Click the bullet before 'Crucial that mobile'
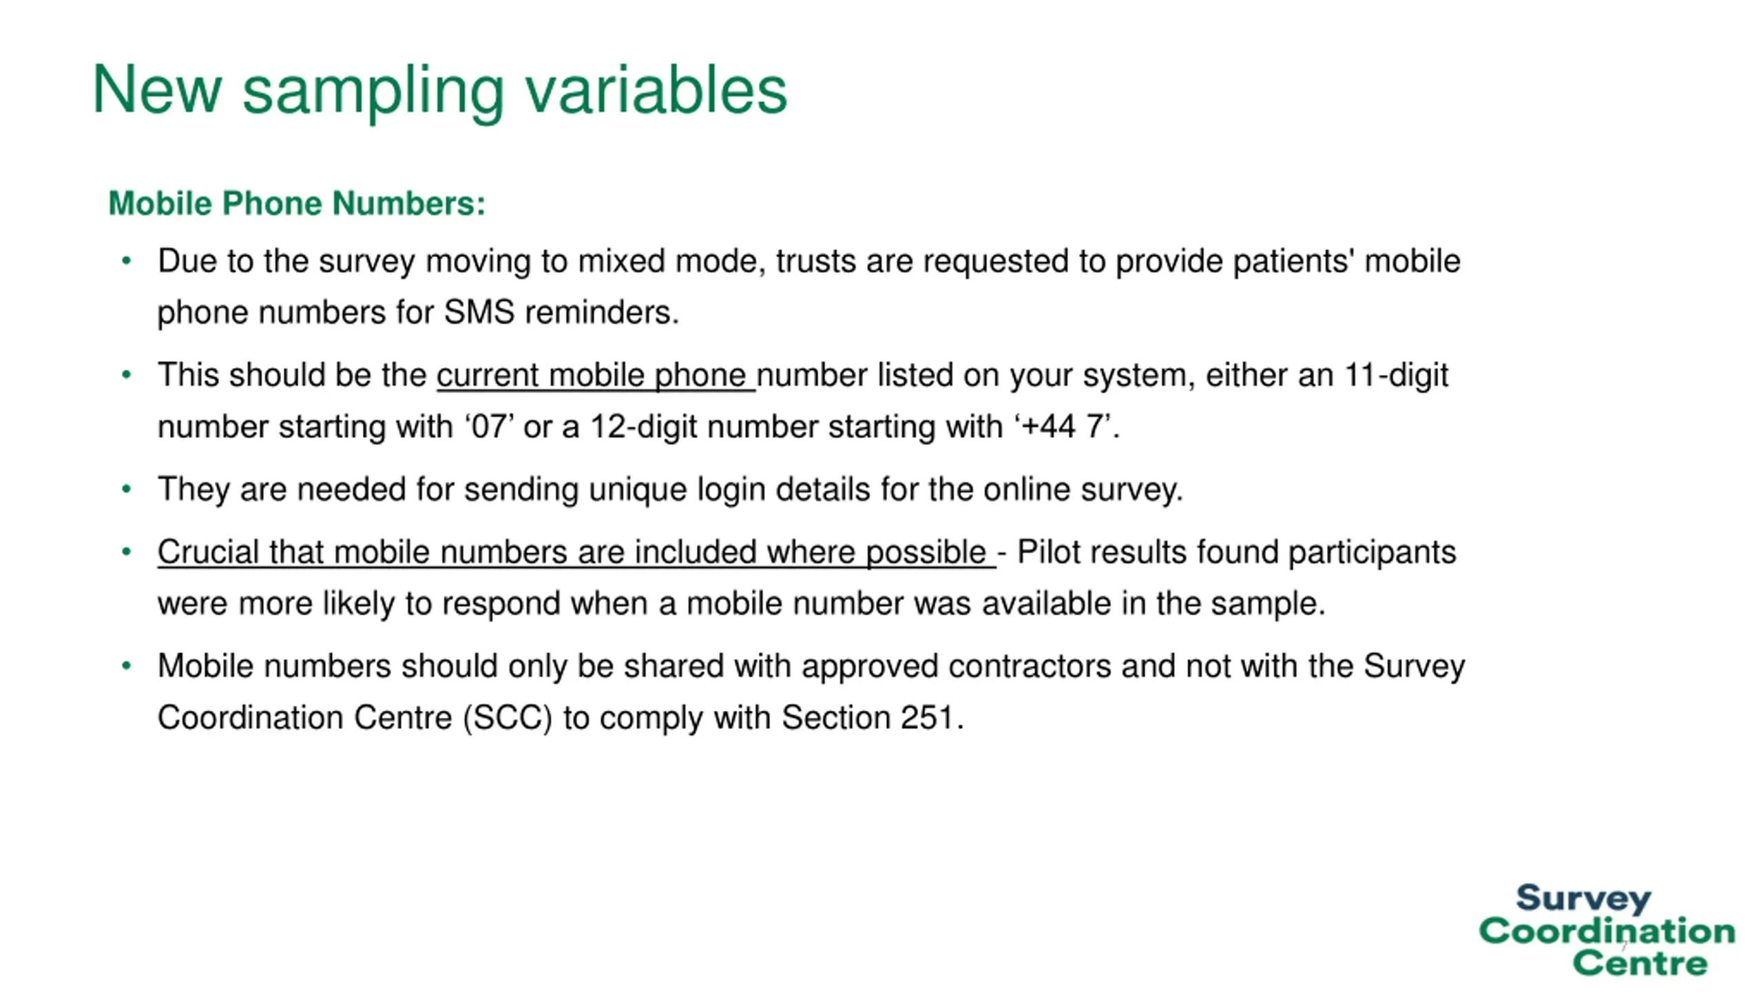Screen dimensions: 1763x992 (x=126, y=552)
